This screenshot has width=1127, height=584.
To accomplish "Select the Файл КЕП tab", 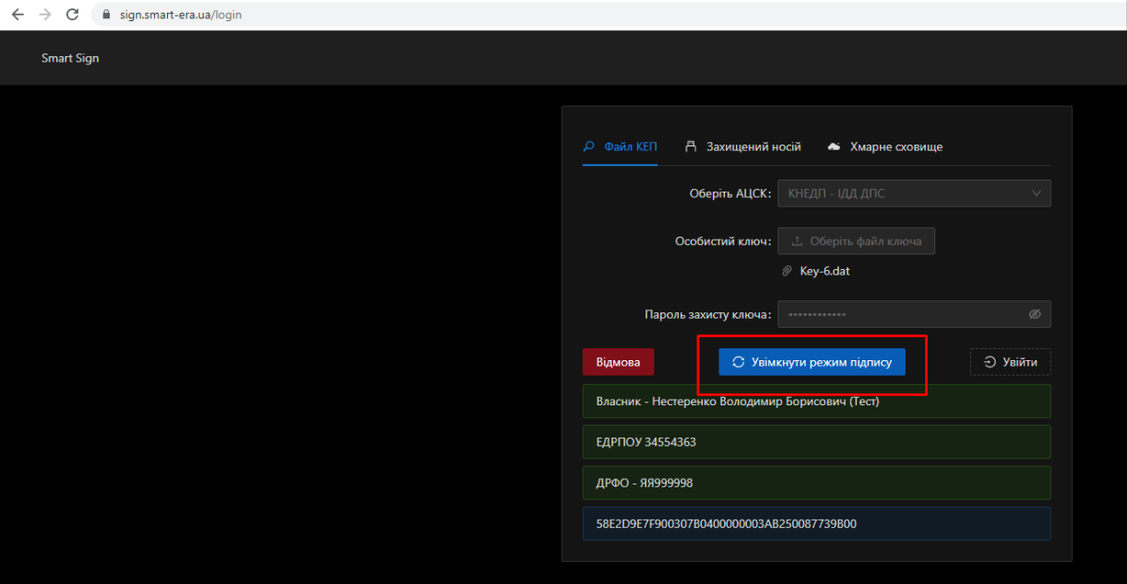I will coord(630,147).
